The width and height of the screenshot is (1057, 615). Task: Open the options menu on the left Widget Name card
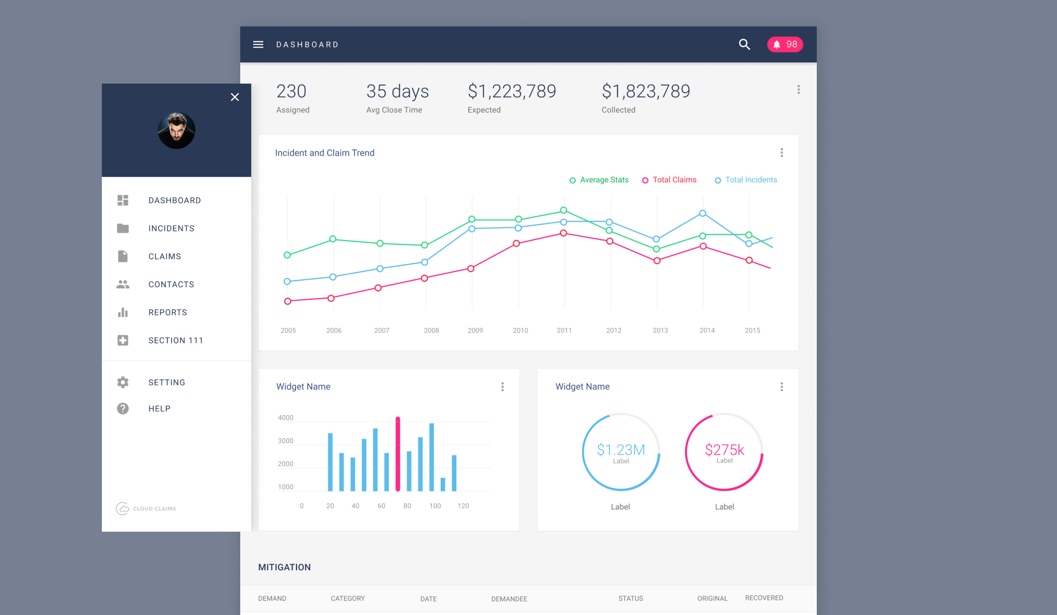pyautogui.click(x=503, y=387)
